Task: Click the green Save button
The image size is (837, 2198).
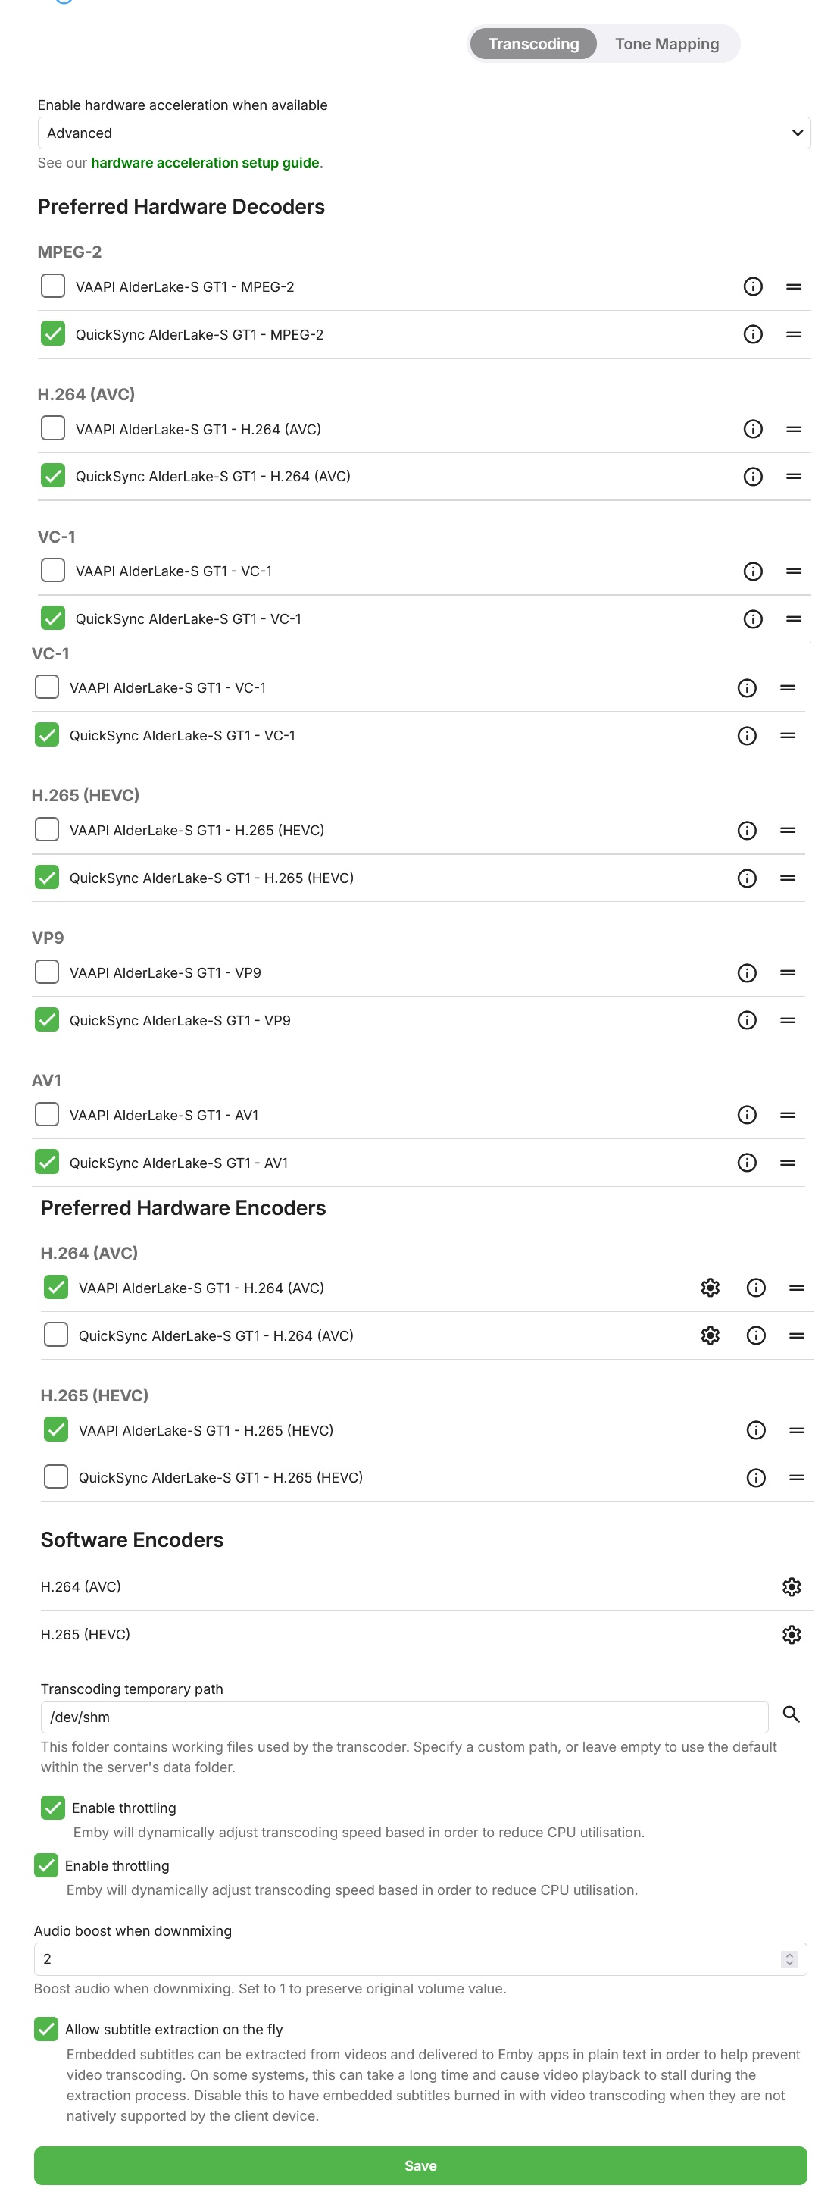Action: pos(420,2165)
